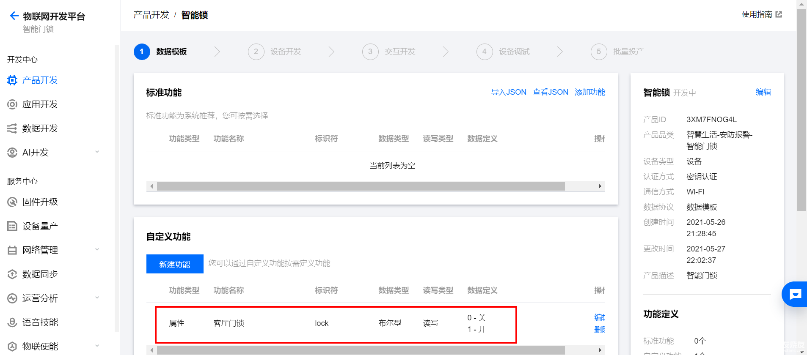Click the back arrow beside 物联网开发平台
This screenshot has height=355, width=807.
click(14, 16)
